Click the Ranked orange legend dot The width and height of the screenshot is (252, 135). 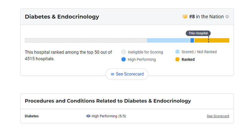click(x=177, y=59)
